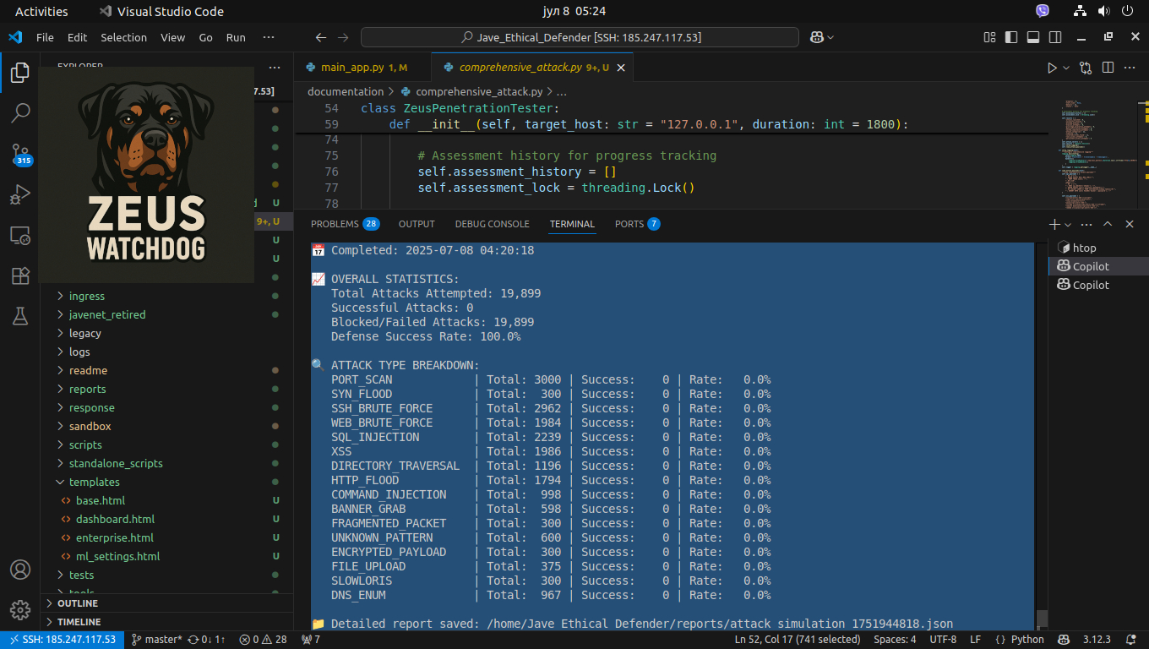This screenshot has width=1149, height=649.
Task: Open the Selection menu
Action: (x=123, y=37)
